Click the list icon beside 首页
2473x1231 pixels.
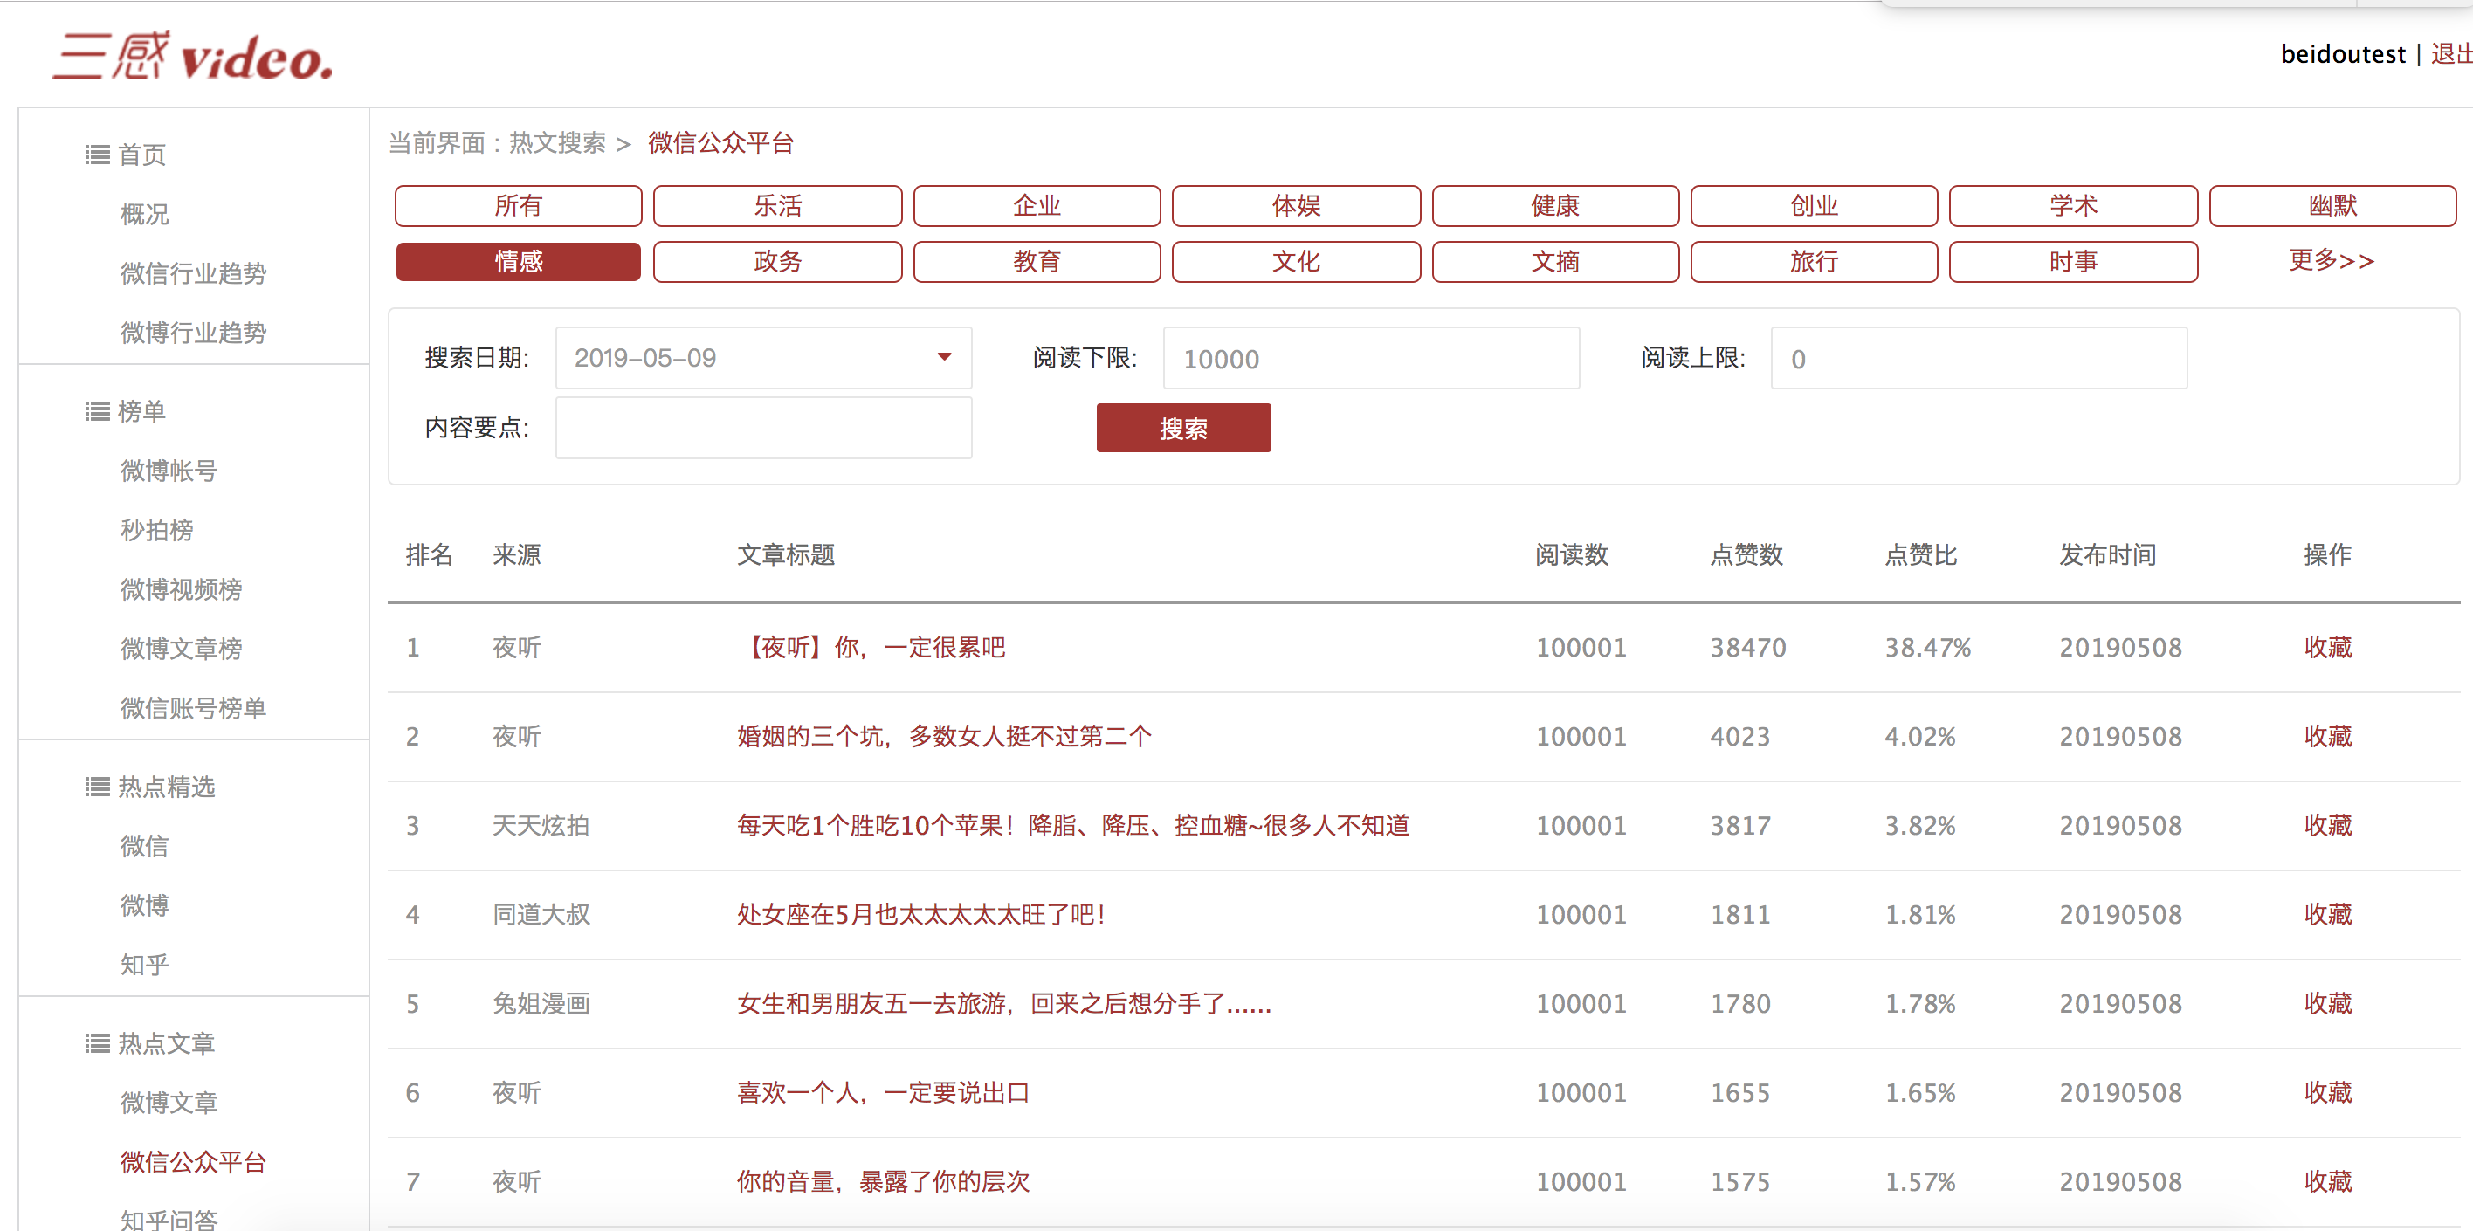[97, 155]
